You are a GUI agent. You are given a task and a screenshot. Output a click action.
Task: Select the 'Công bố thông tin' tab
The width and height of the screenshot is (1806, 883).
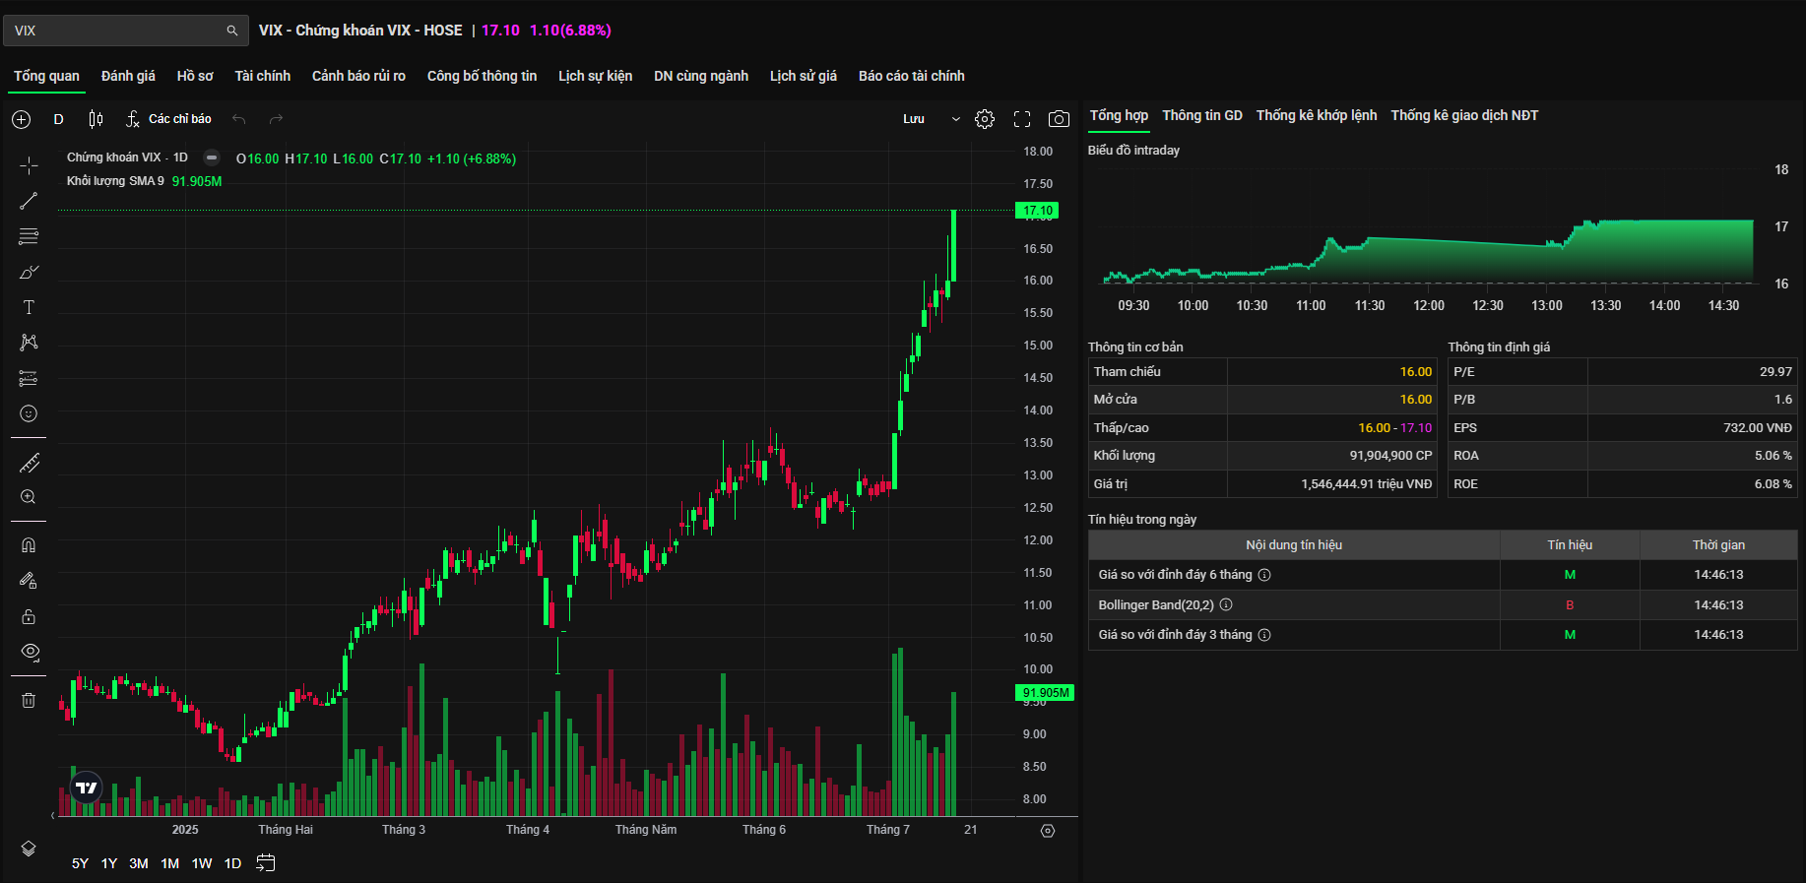(482, 76)
